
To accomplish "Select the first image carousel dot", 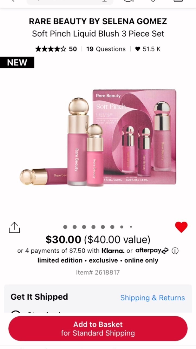I will click(x=65, y=227).
